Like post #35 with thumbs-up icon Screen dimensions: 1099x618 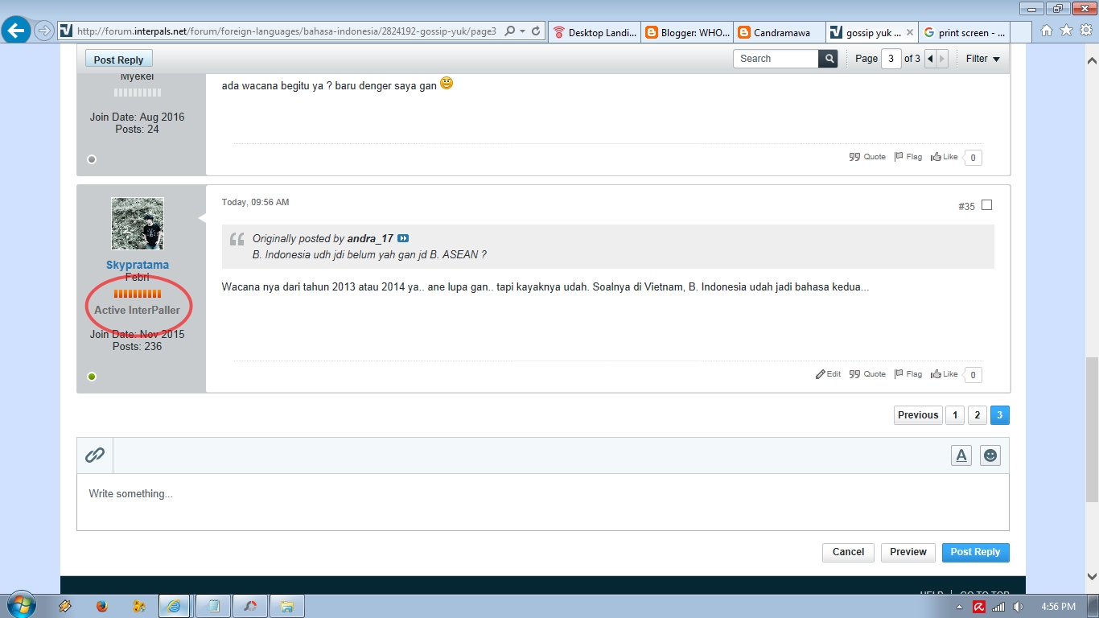(945, 374)
